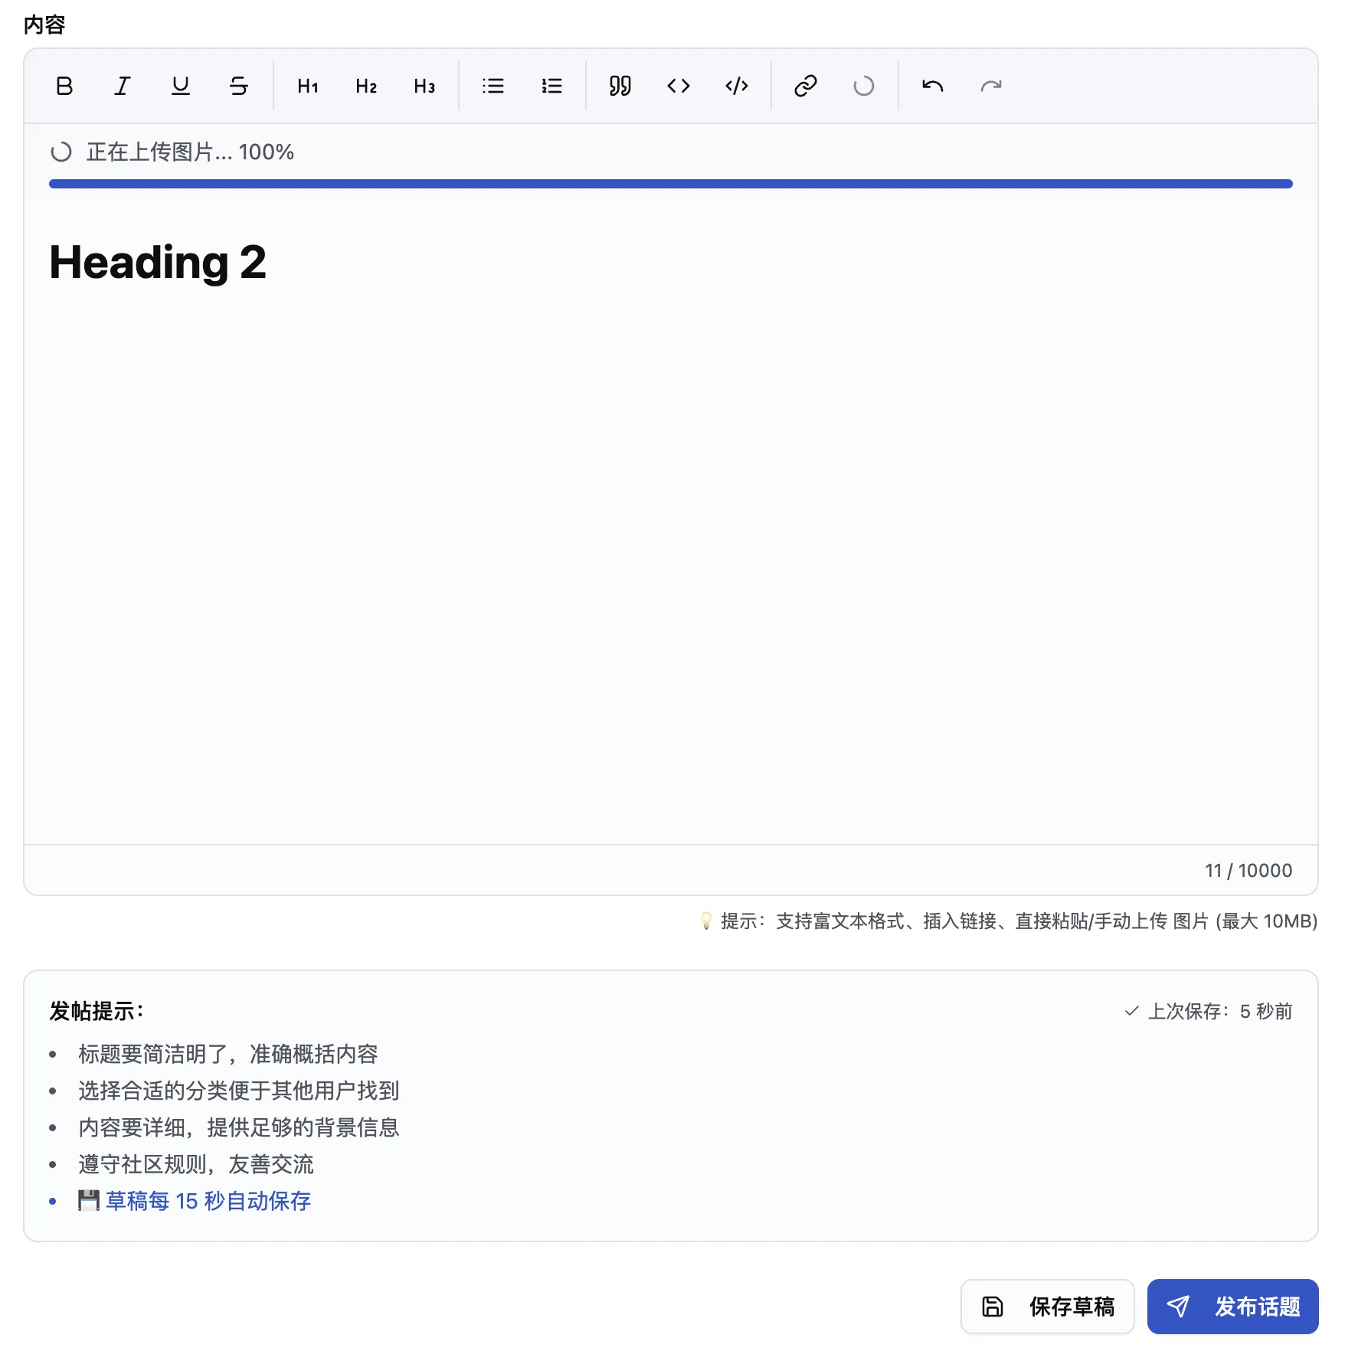1345x1351 pixels.
Task: Toggle strikethrough formatting
Action: (239, 86)
